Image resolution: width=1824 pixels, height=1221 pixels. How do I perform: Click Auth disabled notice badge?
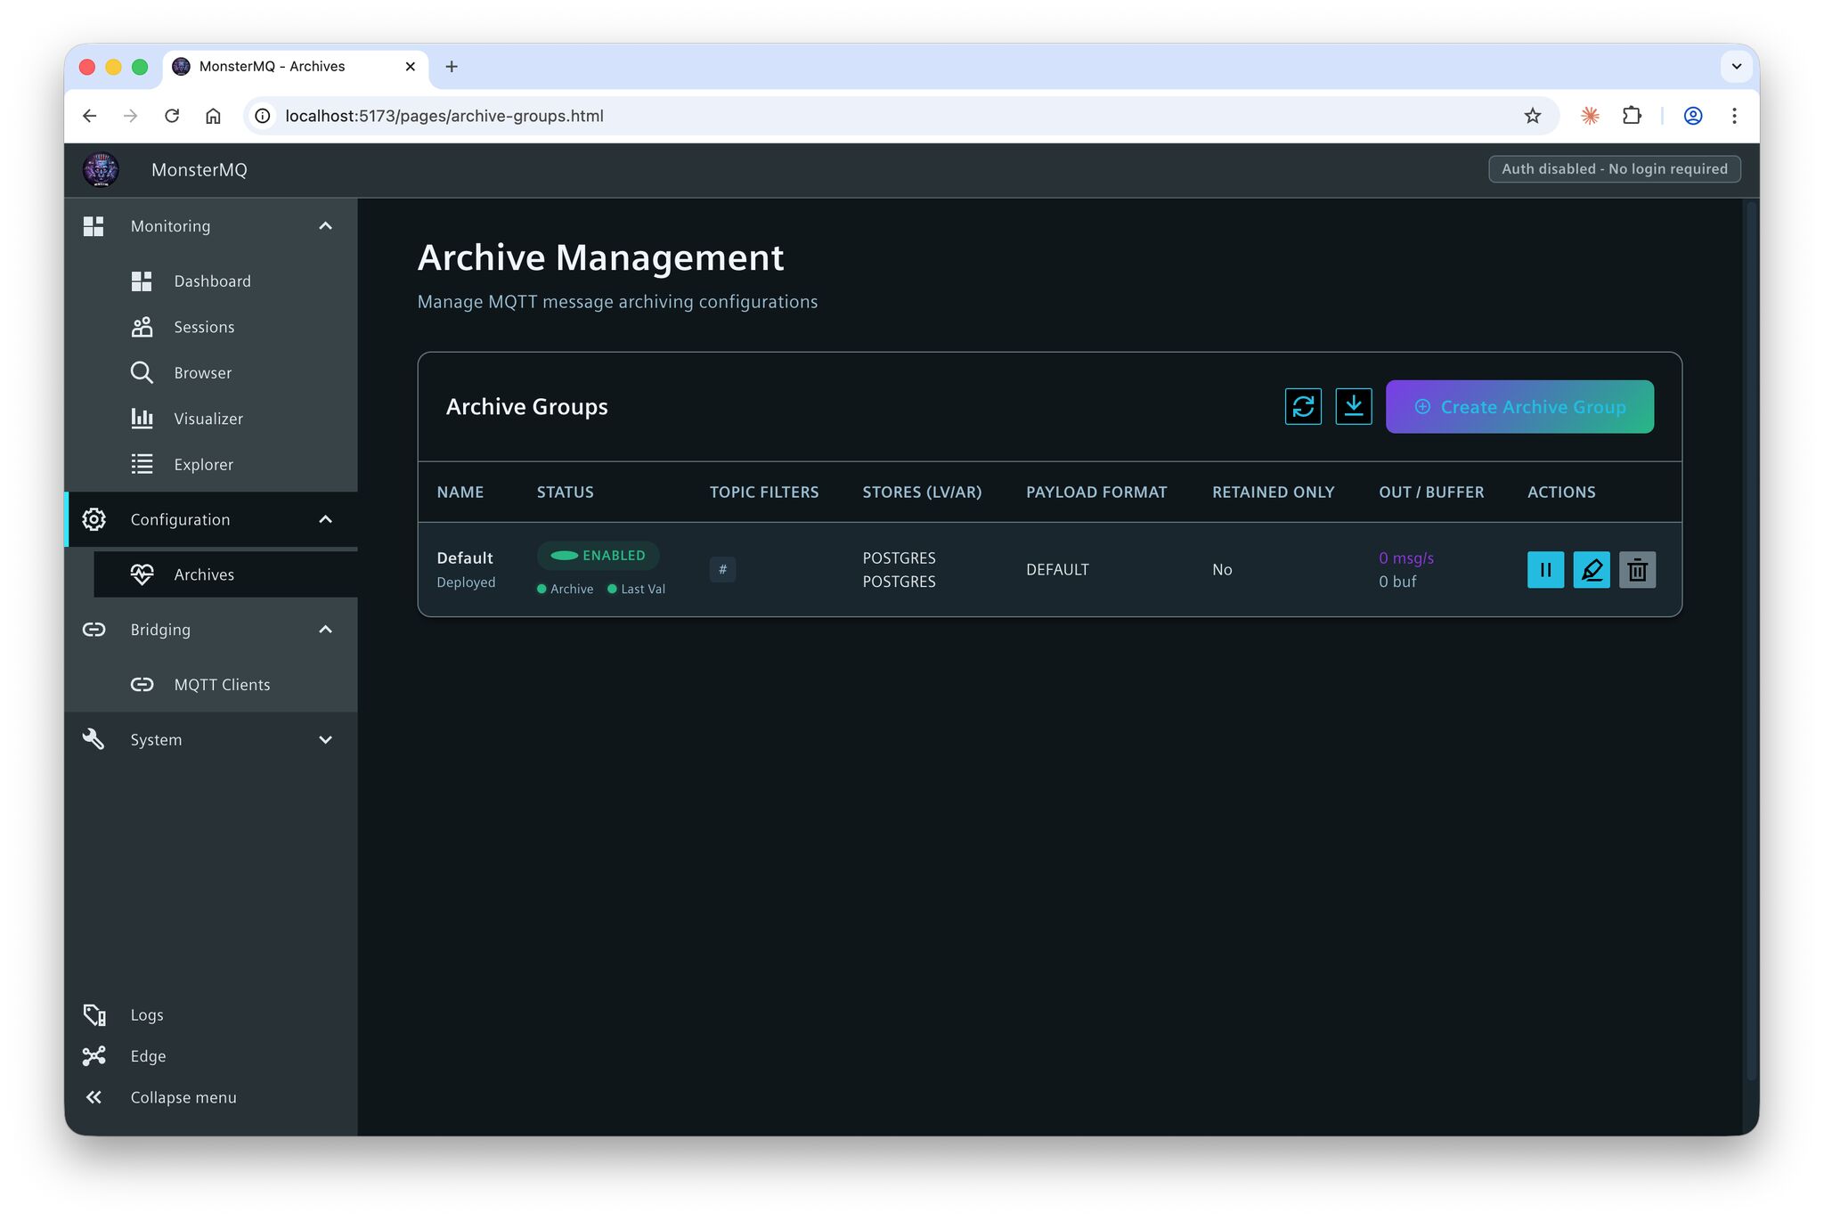(x=1615, y=169)
